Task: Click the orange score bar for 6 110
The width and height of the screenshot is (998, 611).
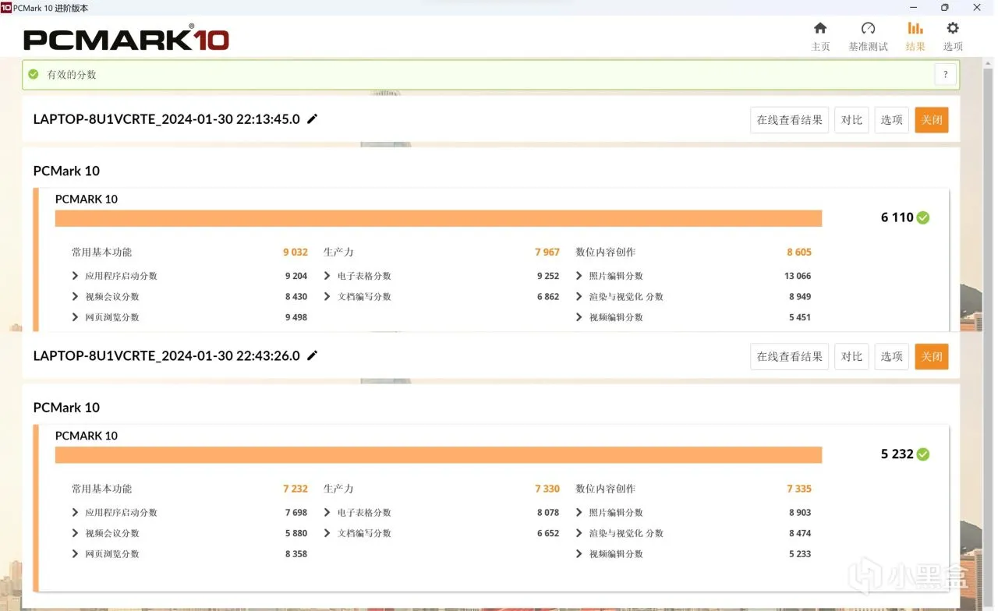Action: (x=438, y=218)
